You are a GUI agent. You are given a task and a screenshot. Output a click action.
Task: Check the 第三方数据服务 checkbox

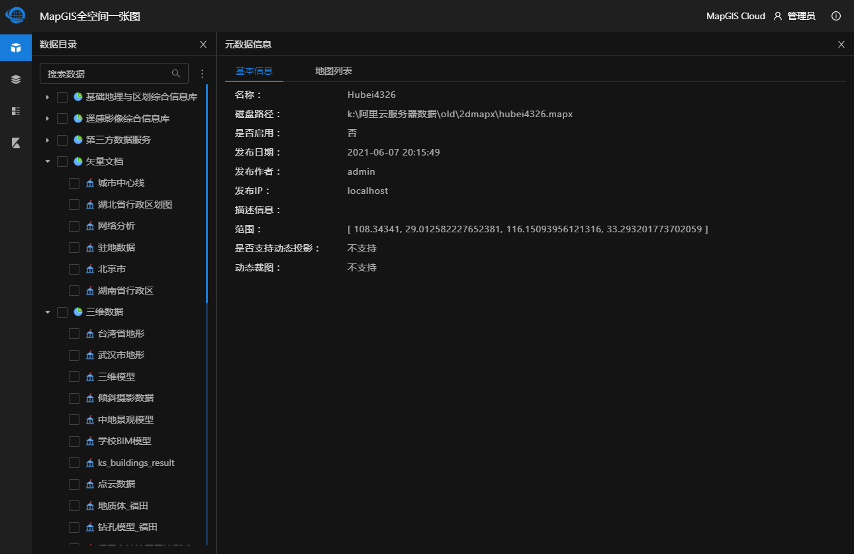[62, 140]
